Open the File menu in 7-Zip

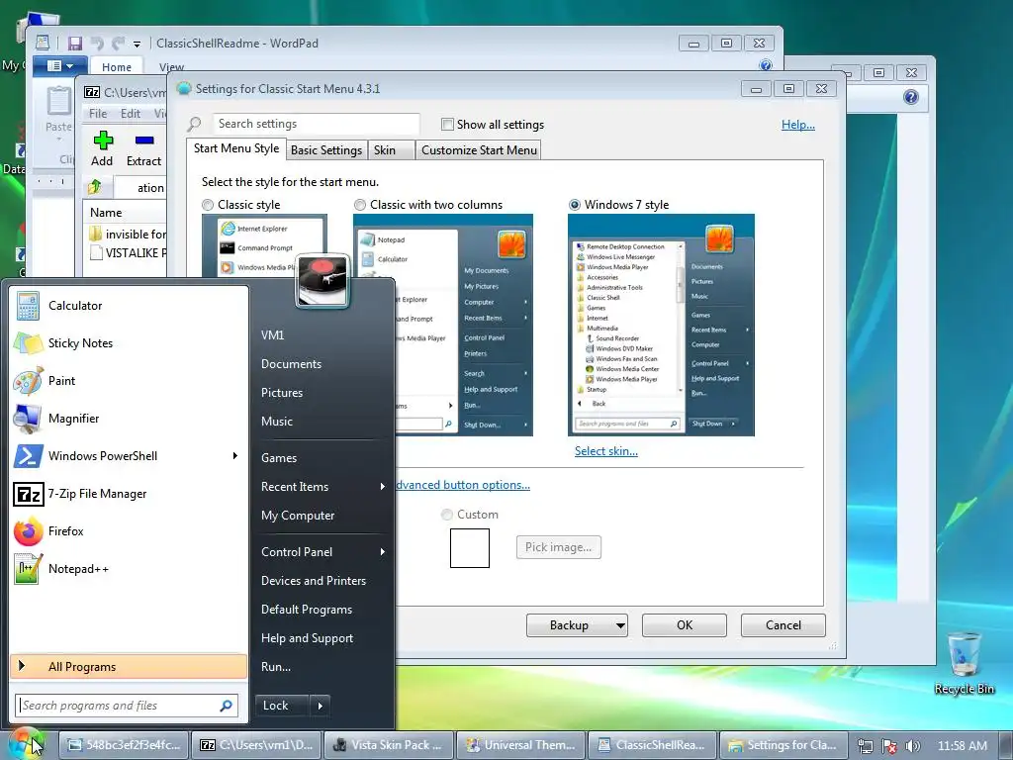pos(98,114)
